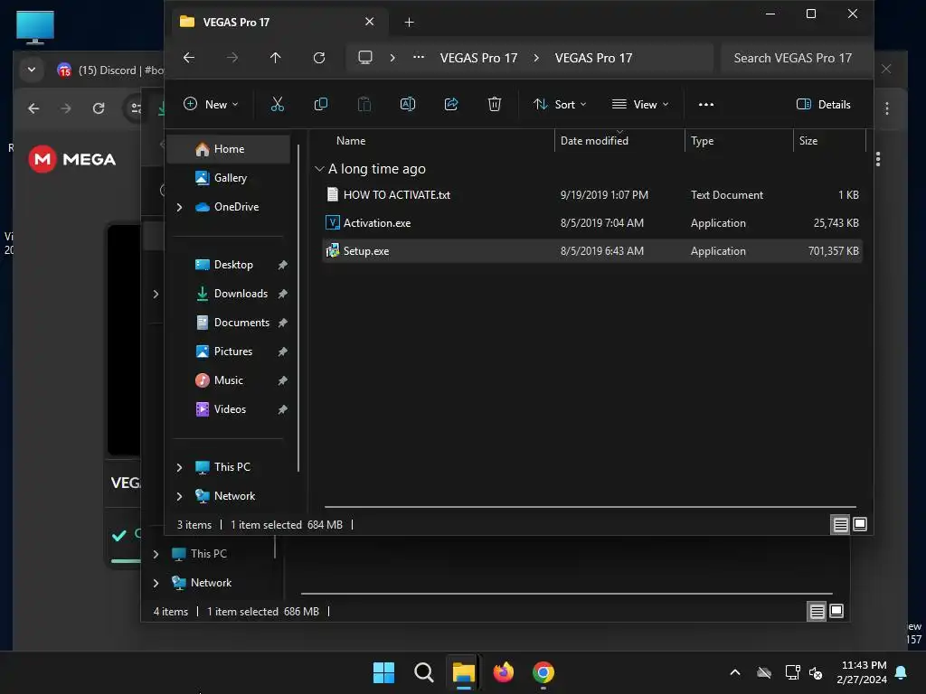Click File Explorer taskbar icon
926x694 pixels.
click(464, 672)
